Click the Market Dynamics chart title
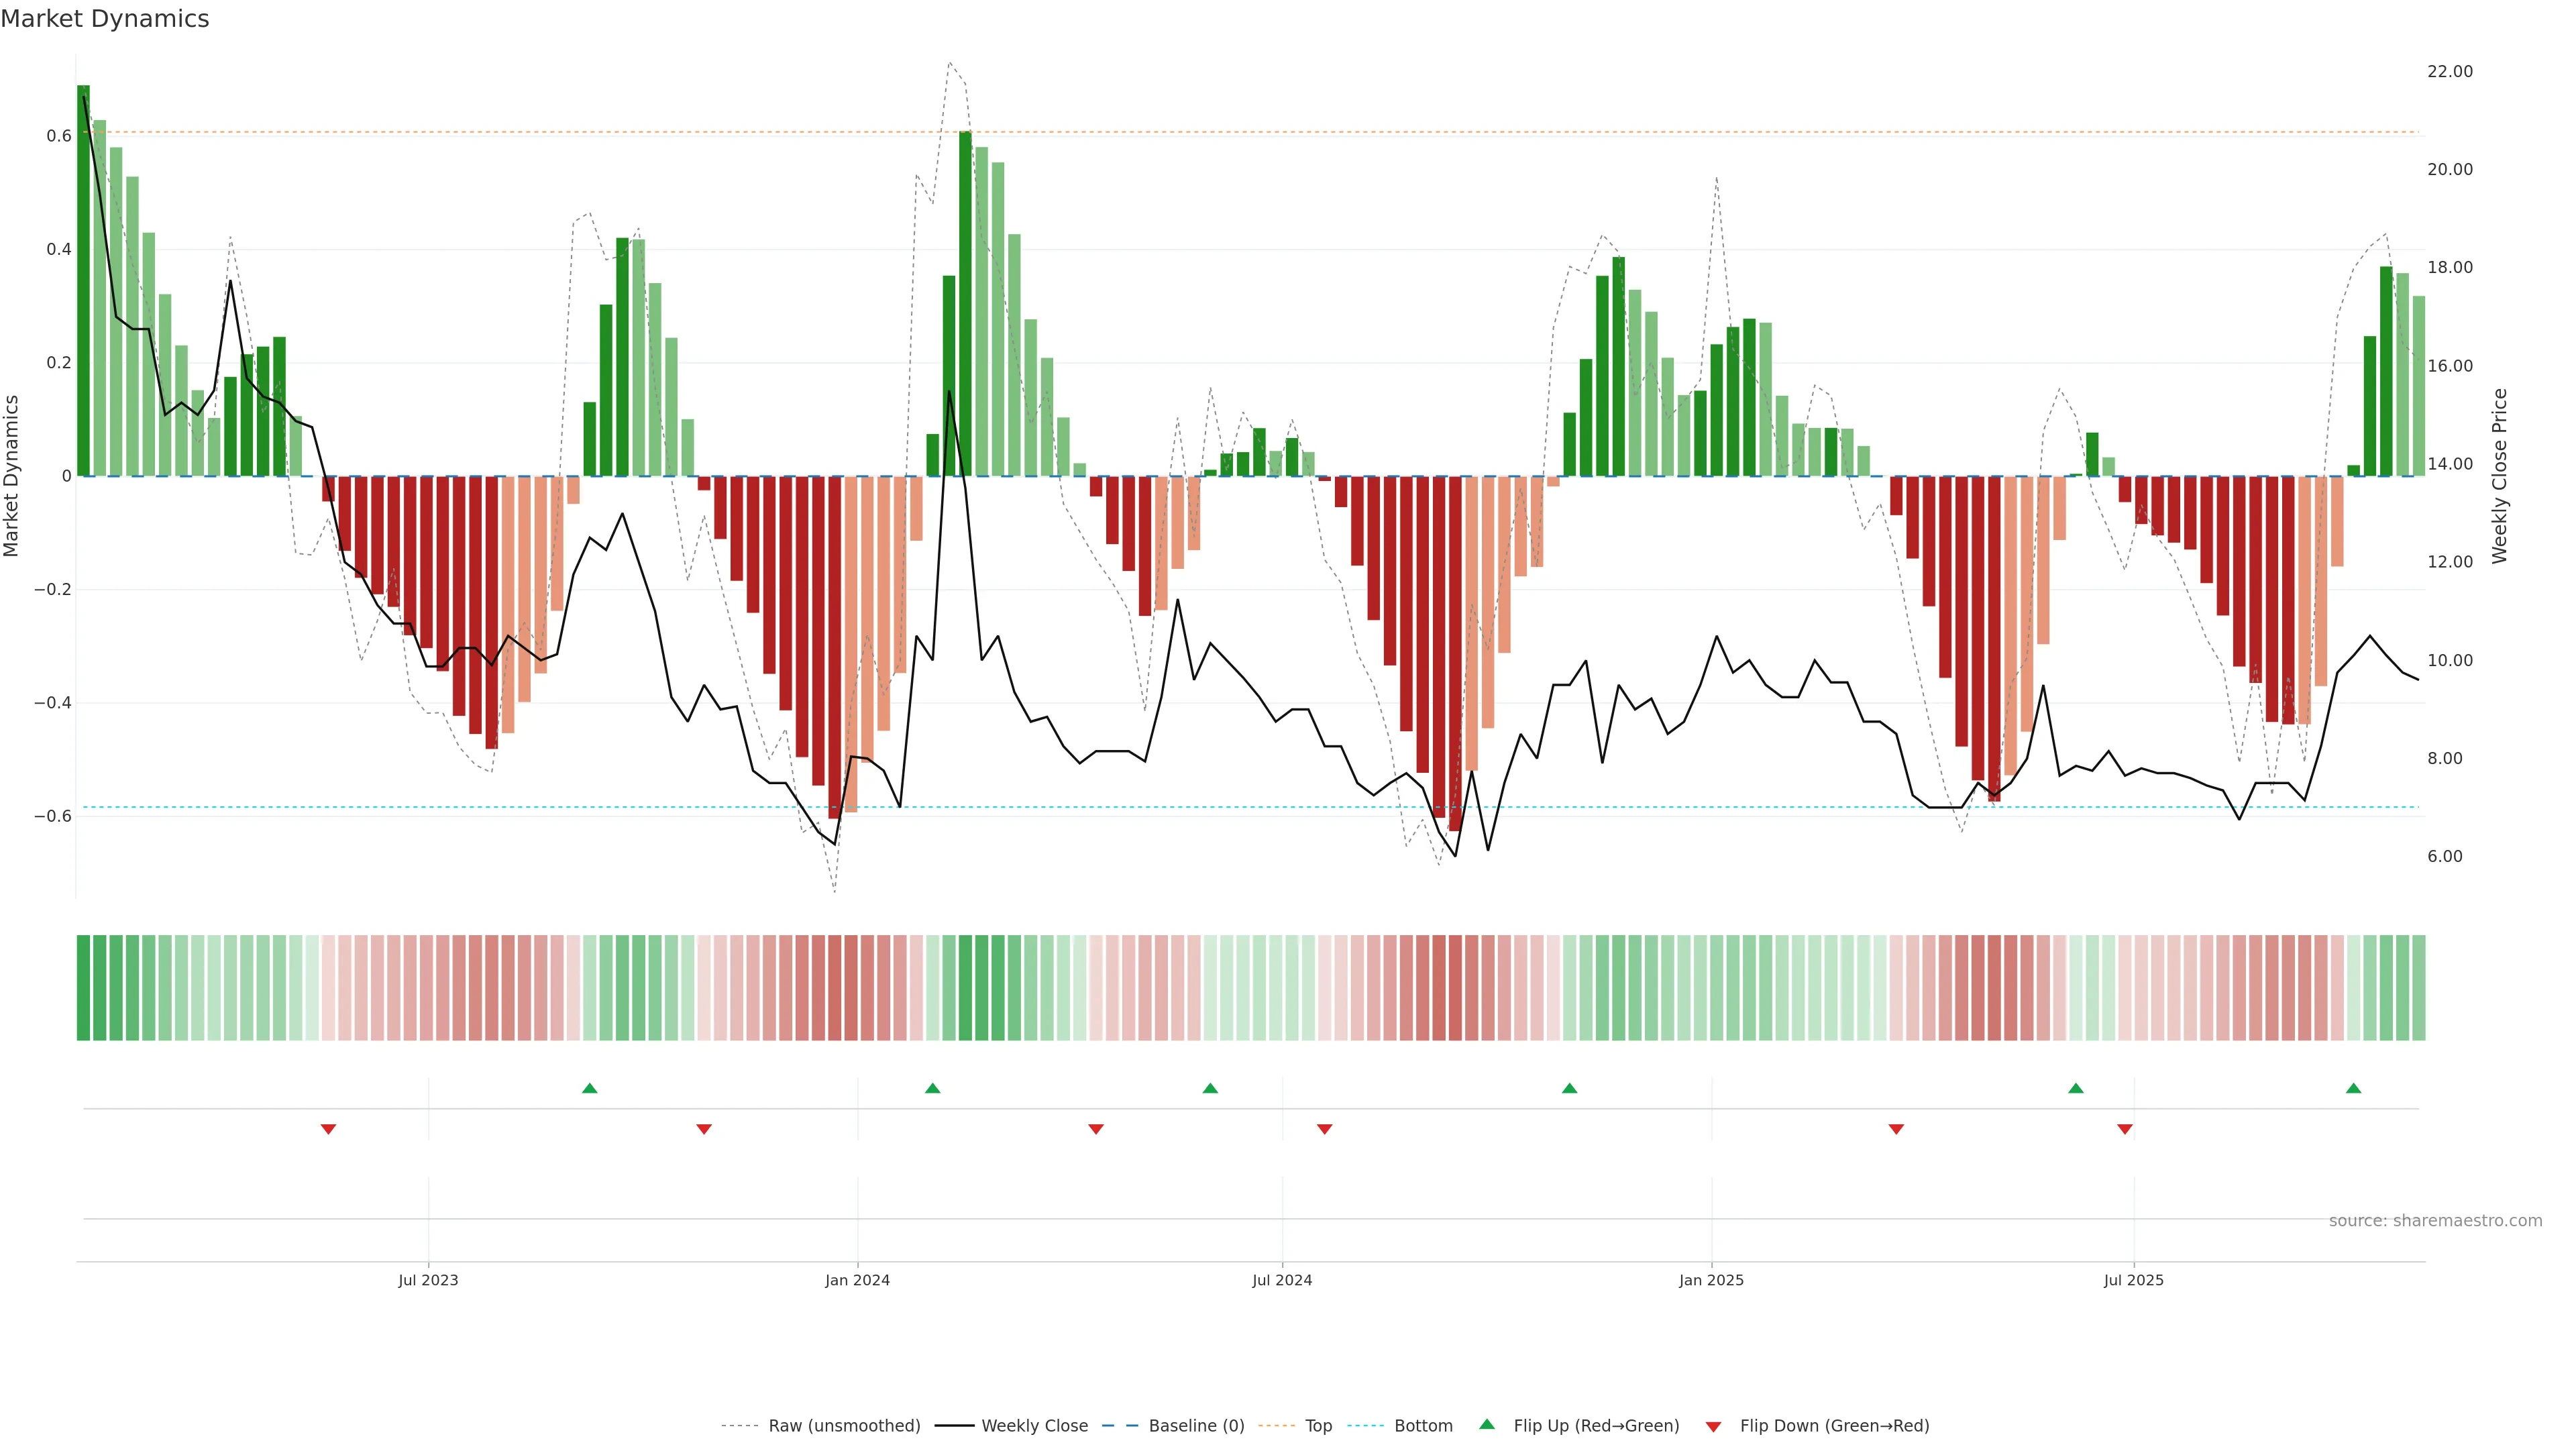 105,19
